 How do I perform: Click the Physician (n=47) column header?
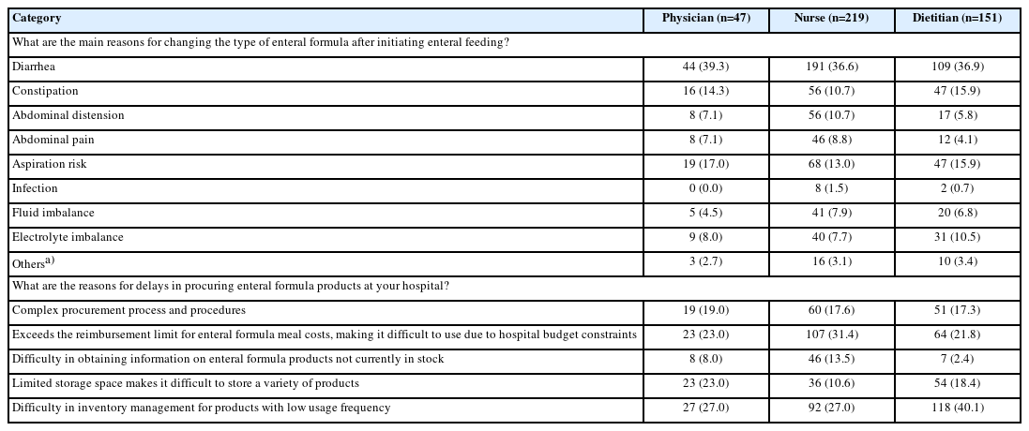click(x=705, y=19)
